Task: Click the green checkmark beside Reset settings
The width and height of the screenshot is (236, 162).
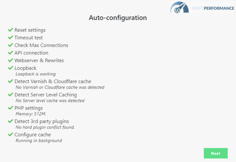Action: (x=10, y=30)
